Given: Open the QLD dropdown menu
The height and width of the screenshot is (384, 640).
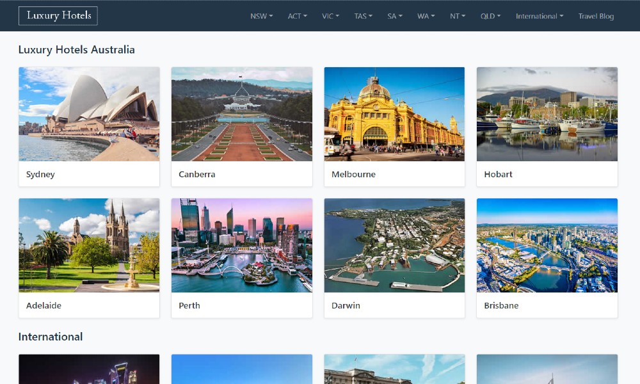Looking at the screenshot, I should pos(490,17).
